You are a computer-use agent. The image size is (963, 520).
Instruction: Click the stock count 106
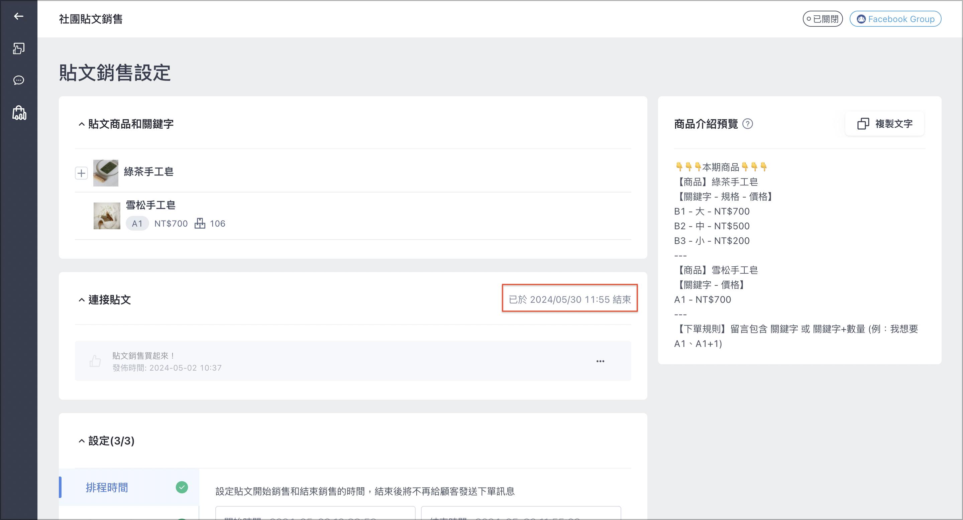pyautogui.click(x=218, y=223)
